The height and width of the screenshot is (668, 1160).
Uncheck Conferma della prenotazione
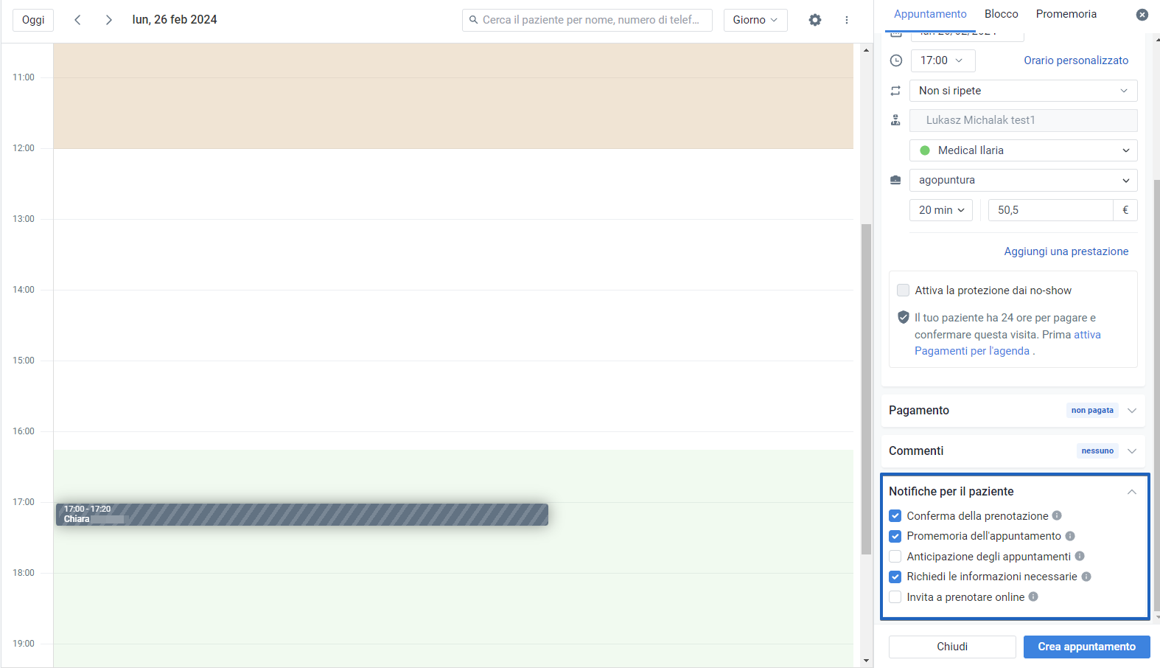click(895, 515)
